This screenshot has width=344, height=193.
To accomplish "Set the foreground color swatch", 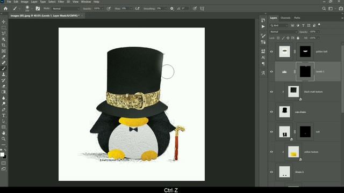I will (2, 154).
